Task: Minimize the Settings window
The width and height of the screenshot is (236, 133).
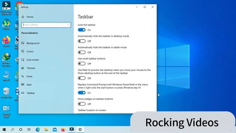Action: tap(137, 7)
